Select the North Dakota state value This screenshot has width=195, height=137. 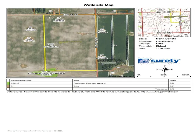click(x=166, y=39)
